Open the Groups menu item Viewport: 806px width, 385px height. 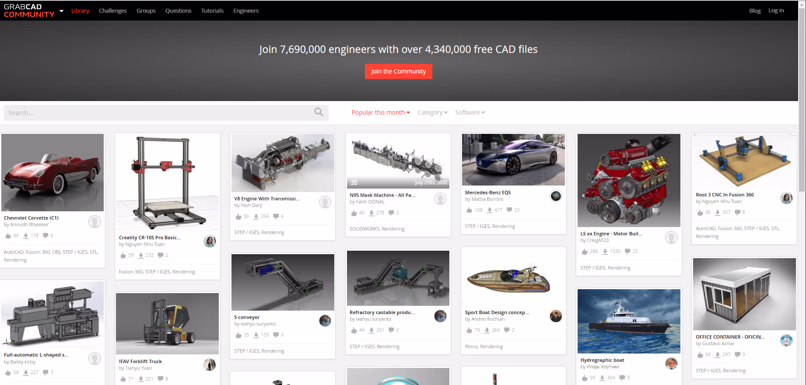[x=146, y=11]
